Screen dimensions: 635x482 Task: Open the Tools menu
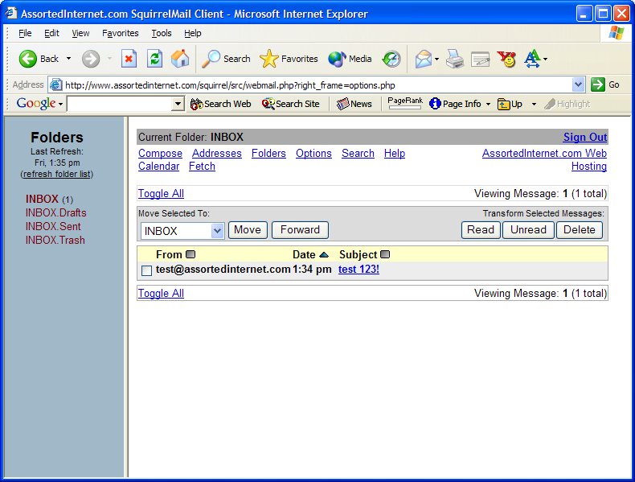[162, 33]
